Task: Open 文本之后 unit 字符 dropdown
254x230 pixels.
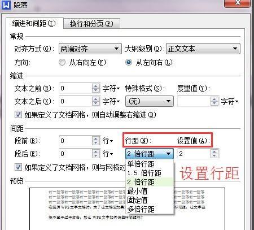Action: [x=111, y=101]
